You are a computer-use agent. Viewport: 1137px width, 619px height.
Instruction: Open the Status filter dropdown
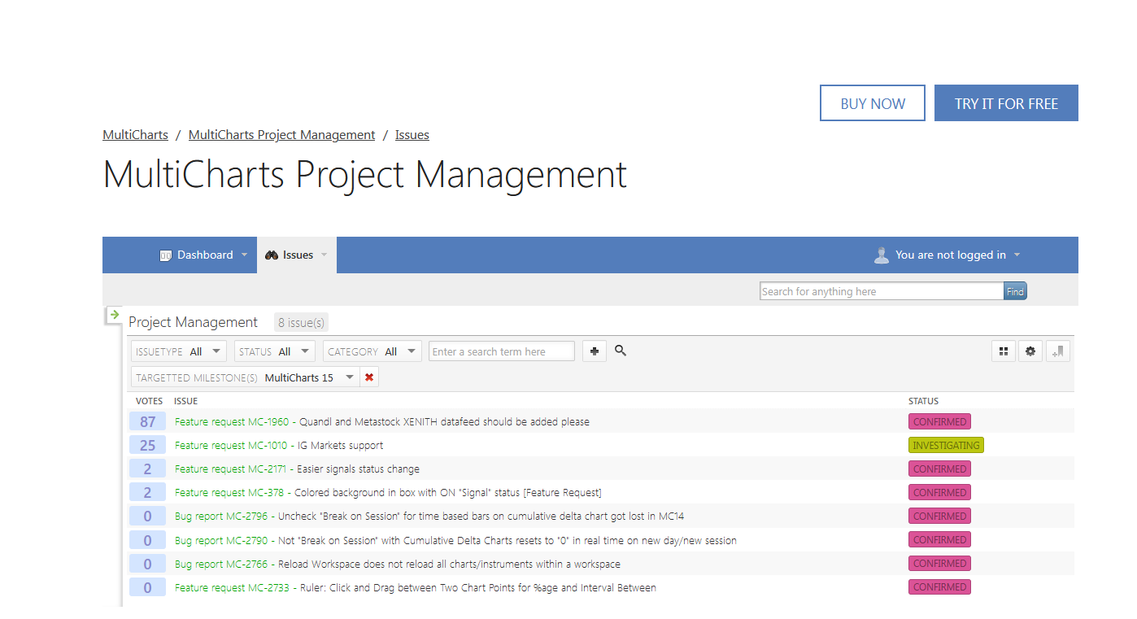pos(275,351)
